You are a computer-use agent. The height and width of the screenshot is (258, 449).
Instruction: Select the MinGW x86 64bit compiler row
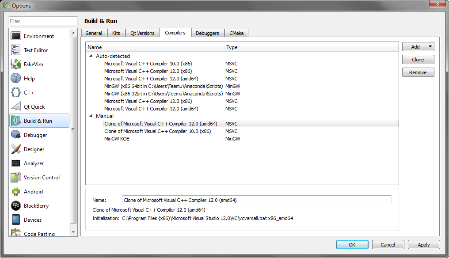click(164, 86)
